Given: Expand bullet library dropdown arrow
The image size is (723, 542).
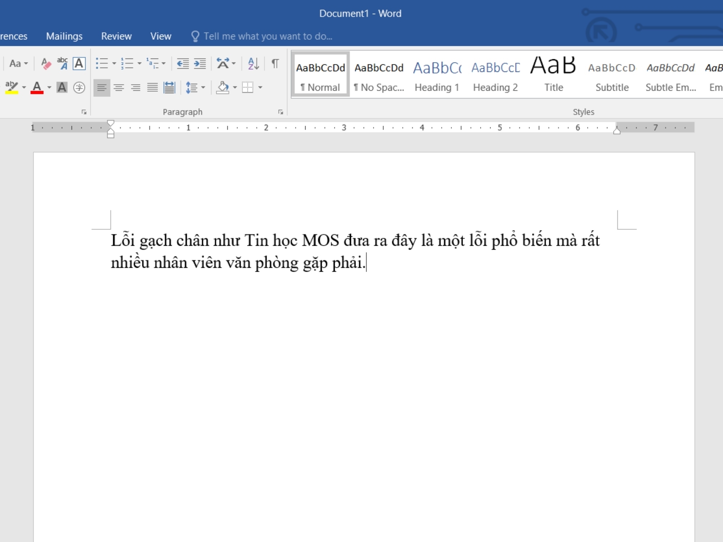Looking at the screenshot, I should pos(114,64).
